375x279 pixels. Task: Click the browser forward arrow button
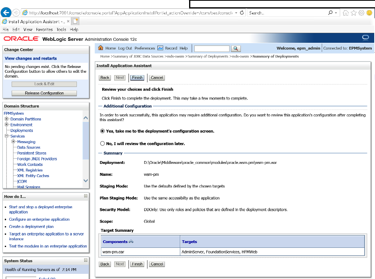coord(16,13)
